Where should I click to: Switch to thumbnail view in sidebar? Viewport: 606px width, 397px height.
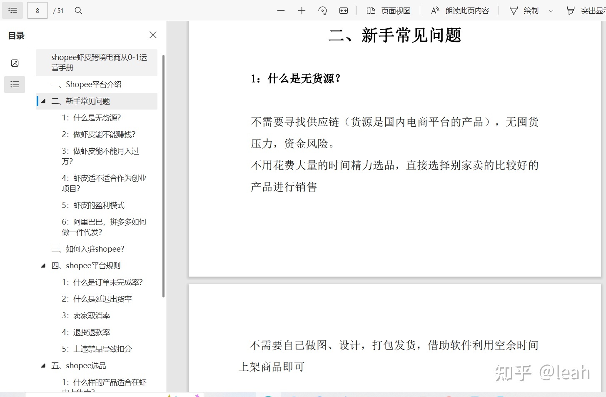[15, 63]
